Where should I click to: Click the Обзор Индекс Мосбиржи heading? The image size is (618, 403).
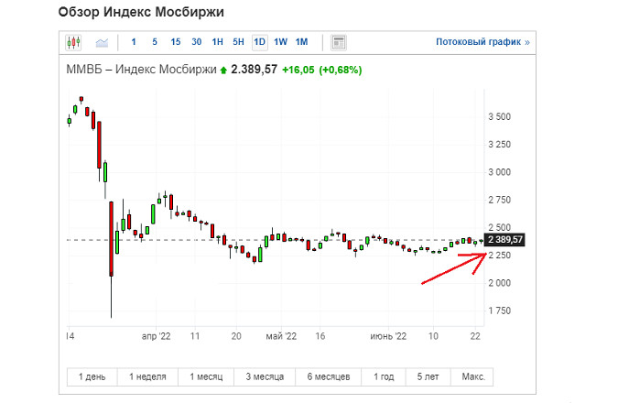tap(141, 12)
